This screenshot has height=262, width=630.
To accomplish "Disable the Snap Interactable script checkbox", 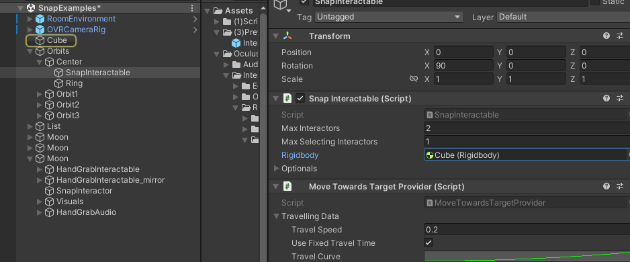I will [300, 99].
